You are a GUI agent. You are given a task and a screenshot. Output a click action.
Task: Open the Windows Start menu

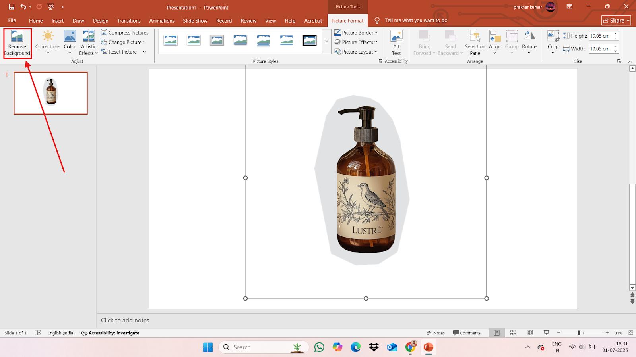(x=208, y=347)
